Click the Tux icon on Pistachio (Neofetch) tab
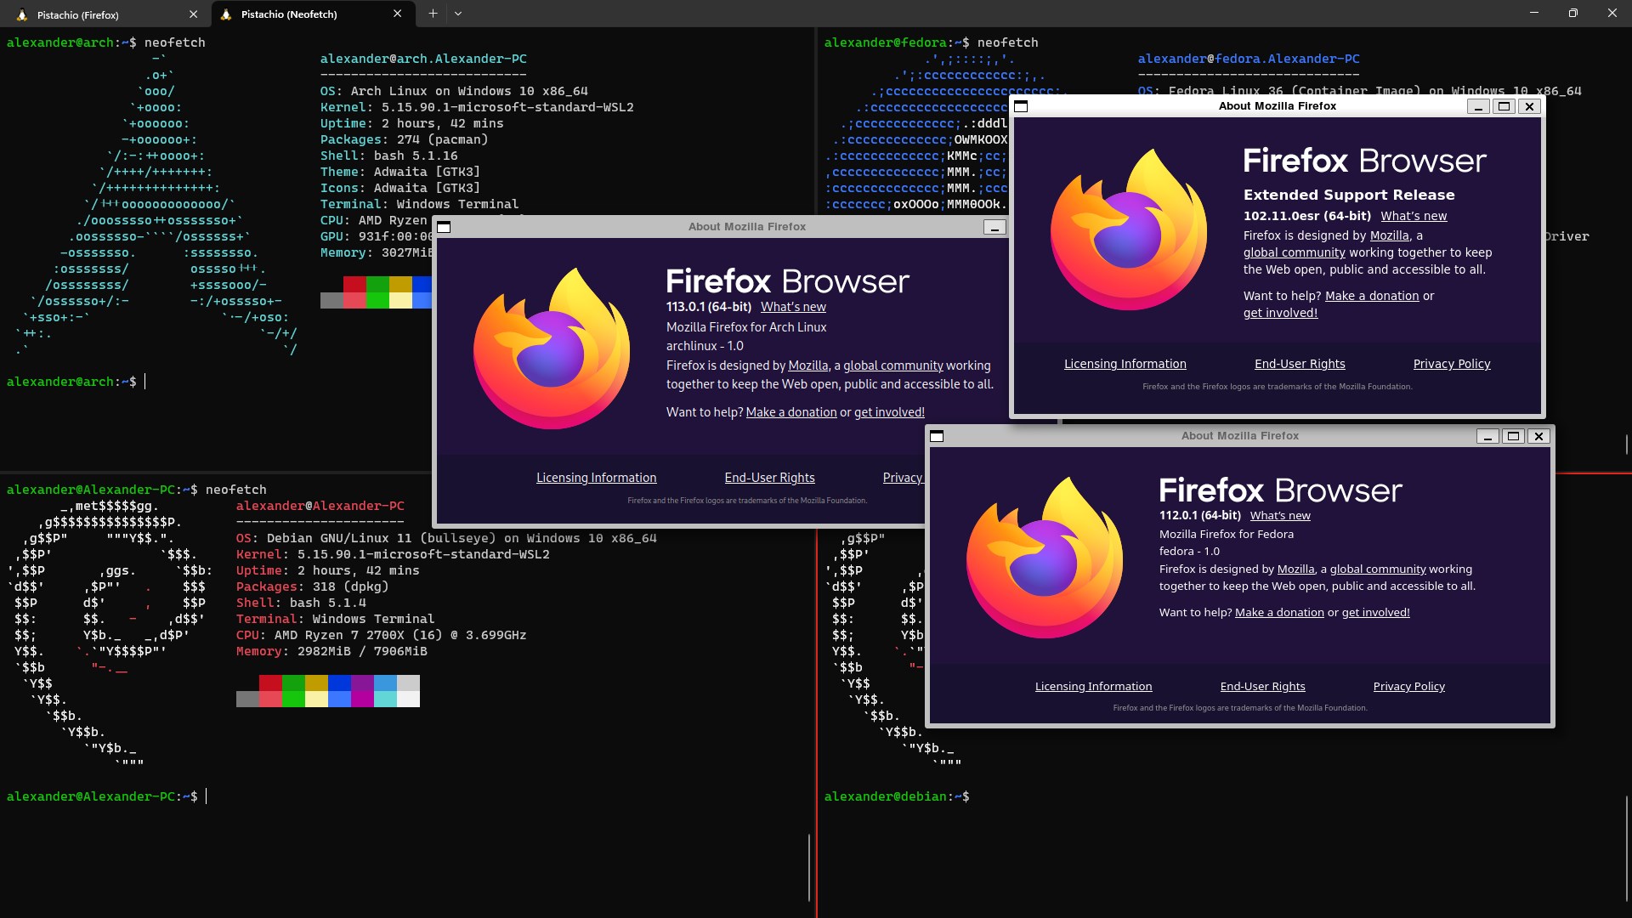1632x918 pixels. tap(226, 14)
